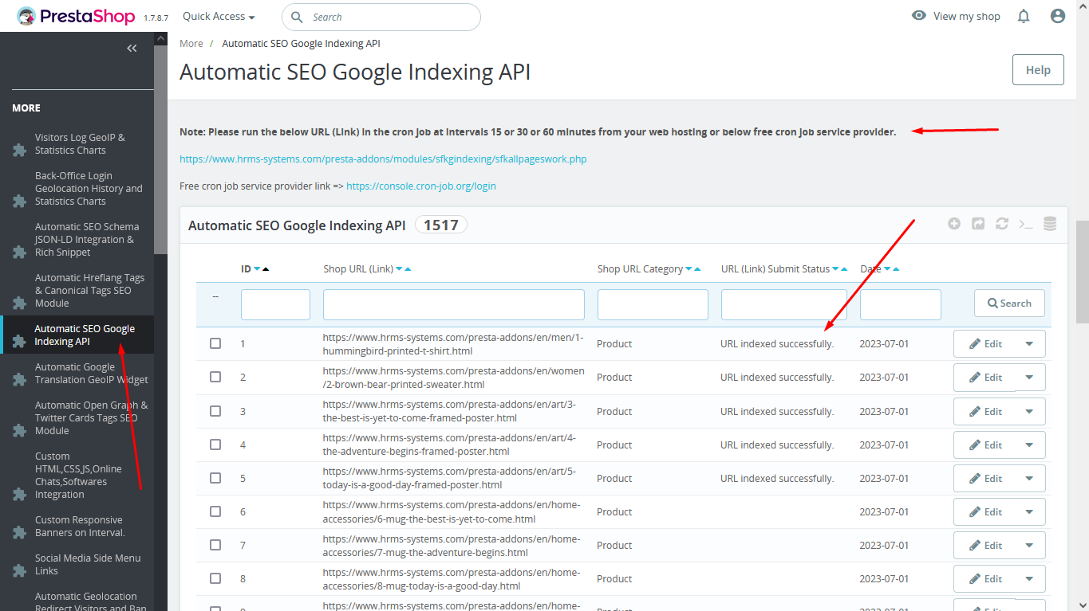Focus the URL (Link) Submit Status filter field
Viewport: 1089px width, 611px height.
click(784, 304)
